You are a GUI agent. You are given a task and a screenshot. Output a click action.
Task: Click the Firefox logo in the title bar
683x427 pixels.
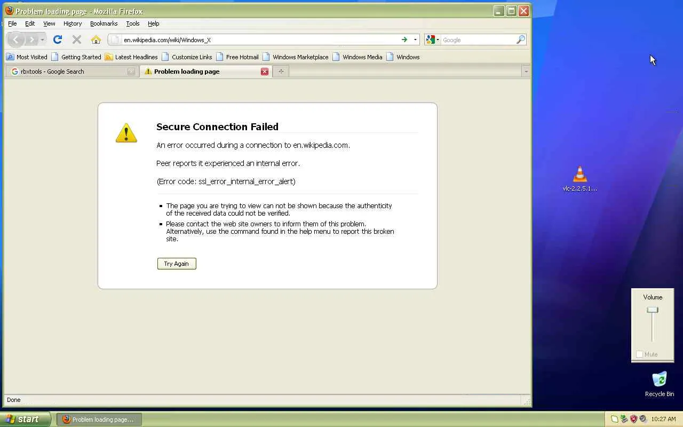point(9,11)
